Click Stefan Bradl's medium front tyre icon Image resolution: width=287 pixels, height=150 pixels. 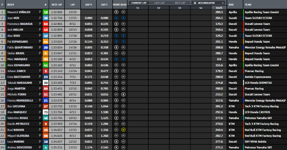tap(116, 53)
